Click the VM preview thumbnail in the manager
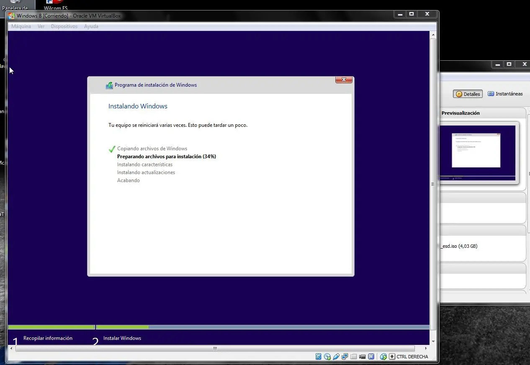 coord(478,153)
